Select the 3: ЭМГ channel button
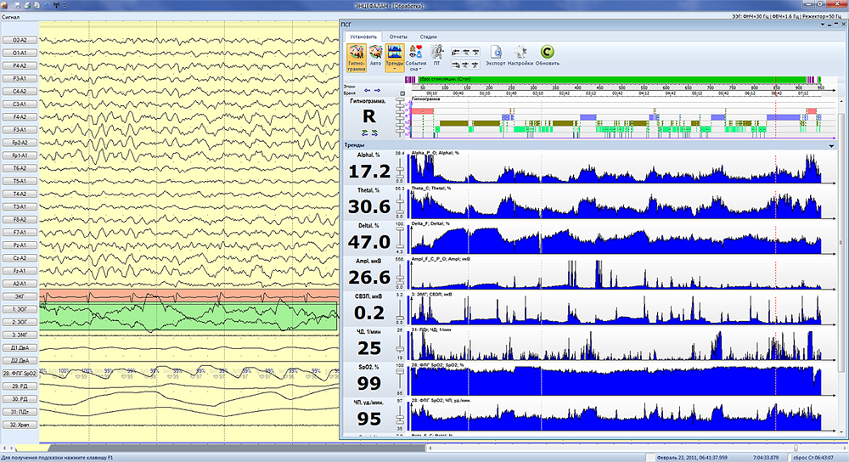849x462 pixels. coord(20,335)
